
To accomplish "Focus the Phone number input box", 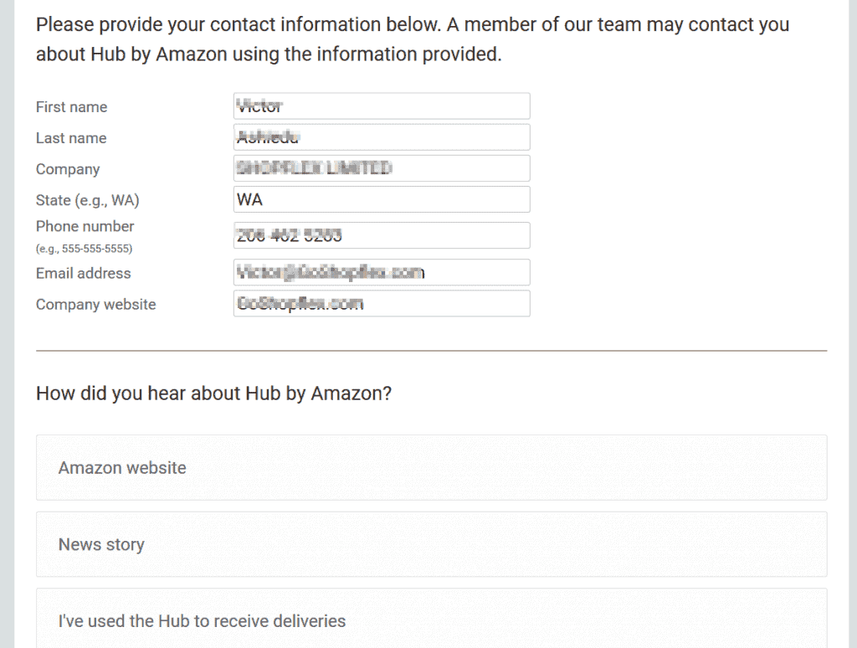I will pos(382,236).
